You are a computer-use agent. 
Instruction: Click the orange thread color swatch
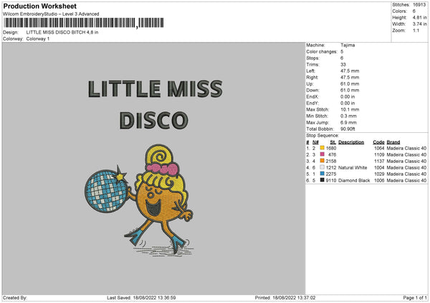322,161
